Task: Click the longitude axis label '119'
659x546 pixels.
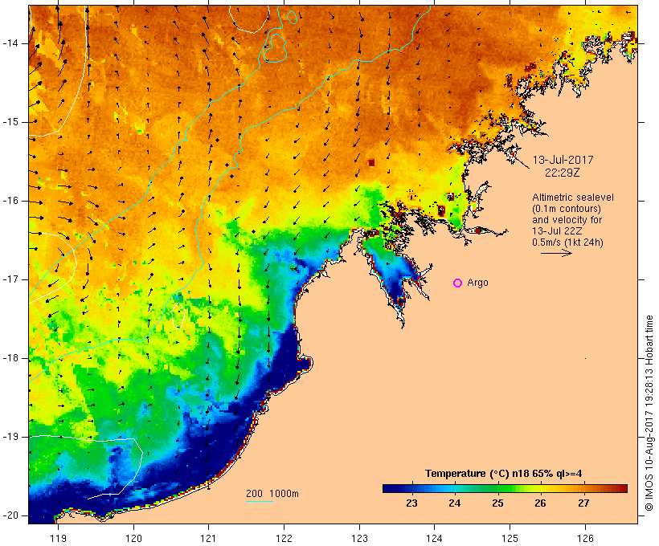Action: pyautogui.click(x=58, y=538)
